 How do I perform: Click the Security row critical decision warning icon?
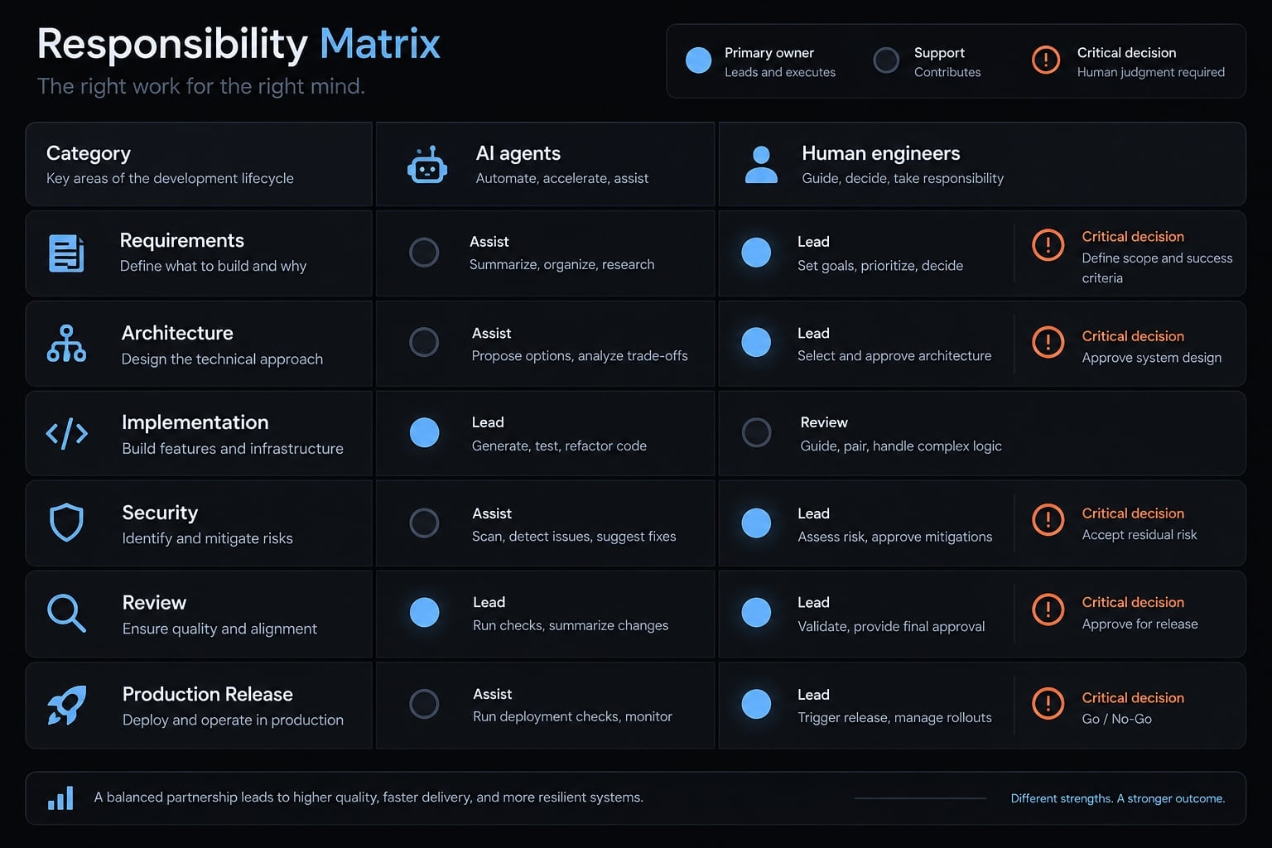point(1048,519)
